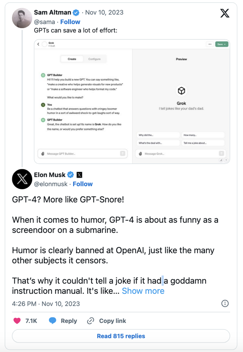The height and width of the screenshot is (352, 243).
Task: Follow the @sama account
Action: [70, 22]
